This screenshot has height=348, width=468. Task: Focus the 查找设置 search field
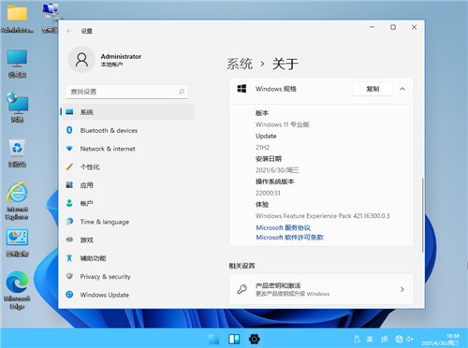126,92
